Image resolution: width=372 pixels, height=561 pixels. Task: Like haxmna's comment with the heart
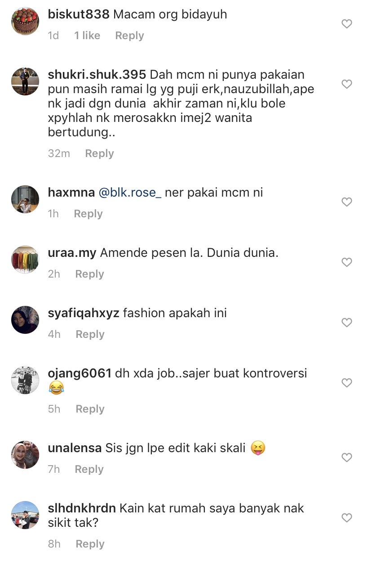tap(346, 202)
